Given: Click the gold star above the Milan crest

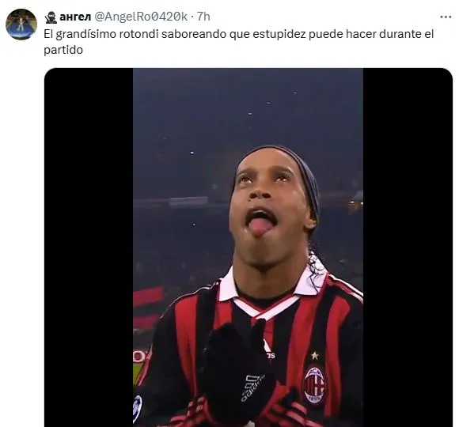Looking at the screenshot, I should [315, 356].
